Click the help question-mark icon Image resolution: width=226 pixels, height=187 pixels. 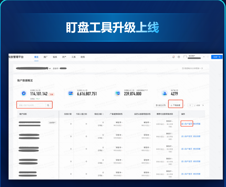179,57
